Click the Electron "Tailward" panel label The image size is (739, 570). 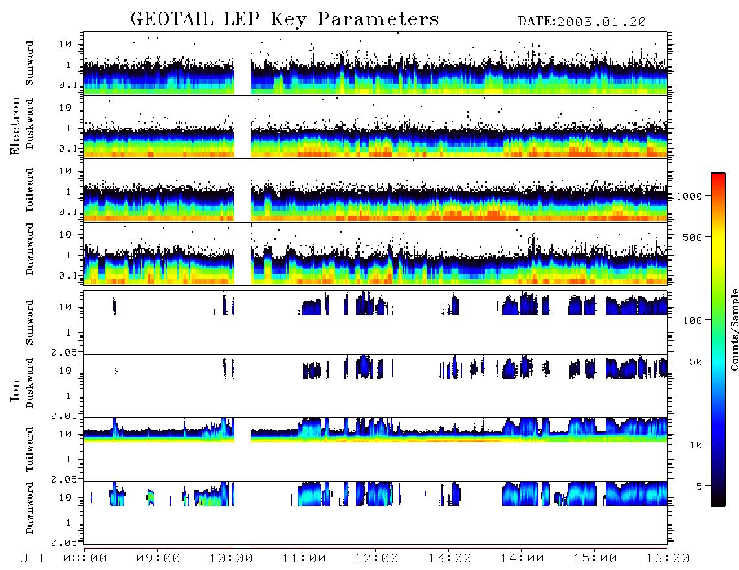pos(30,190)
